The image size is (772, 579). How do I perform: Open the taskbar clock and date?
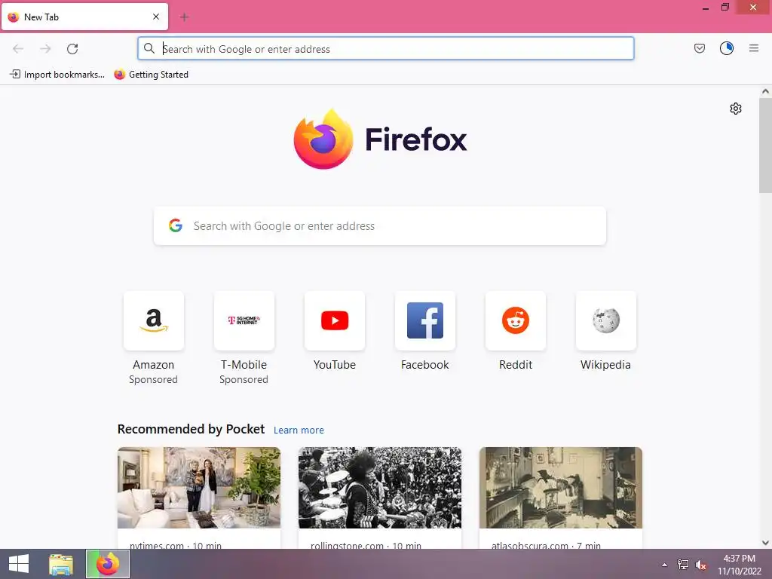pos(739,565)
